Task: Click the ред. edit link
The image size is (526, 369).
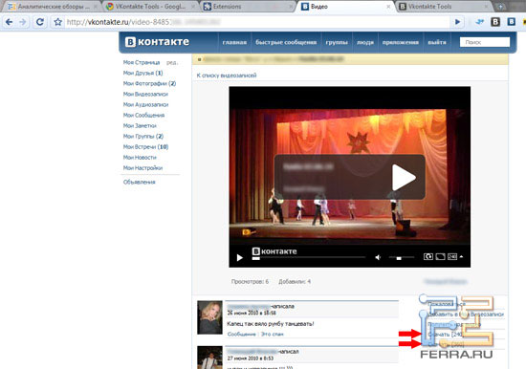Action: [x=172, y=63]
